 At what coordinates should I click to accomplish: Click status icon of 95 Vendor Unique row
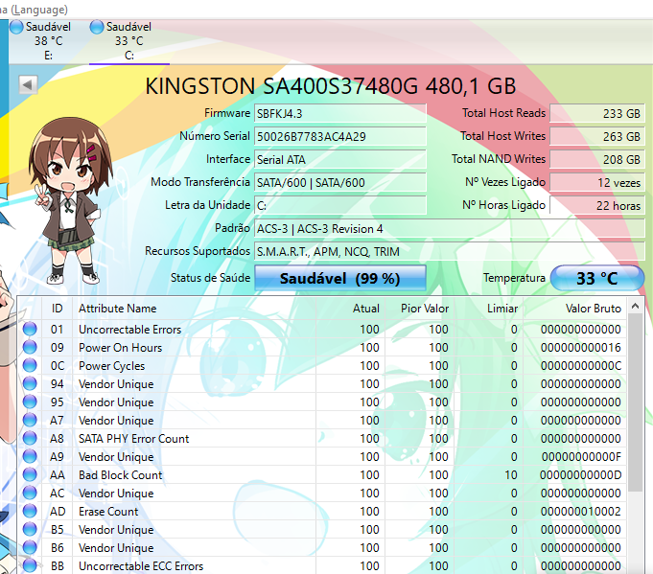[x=30, y=402]
